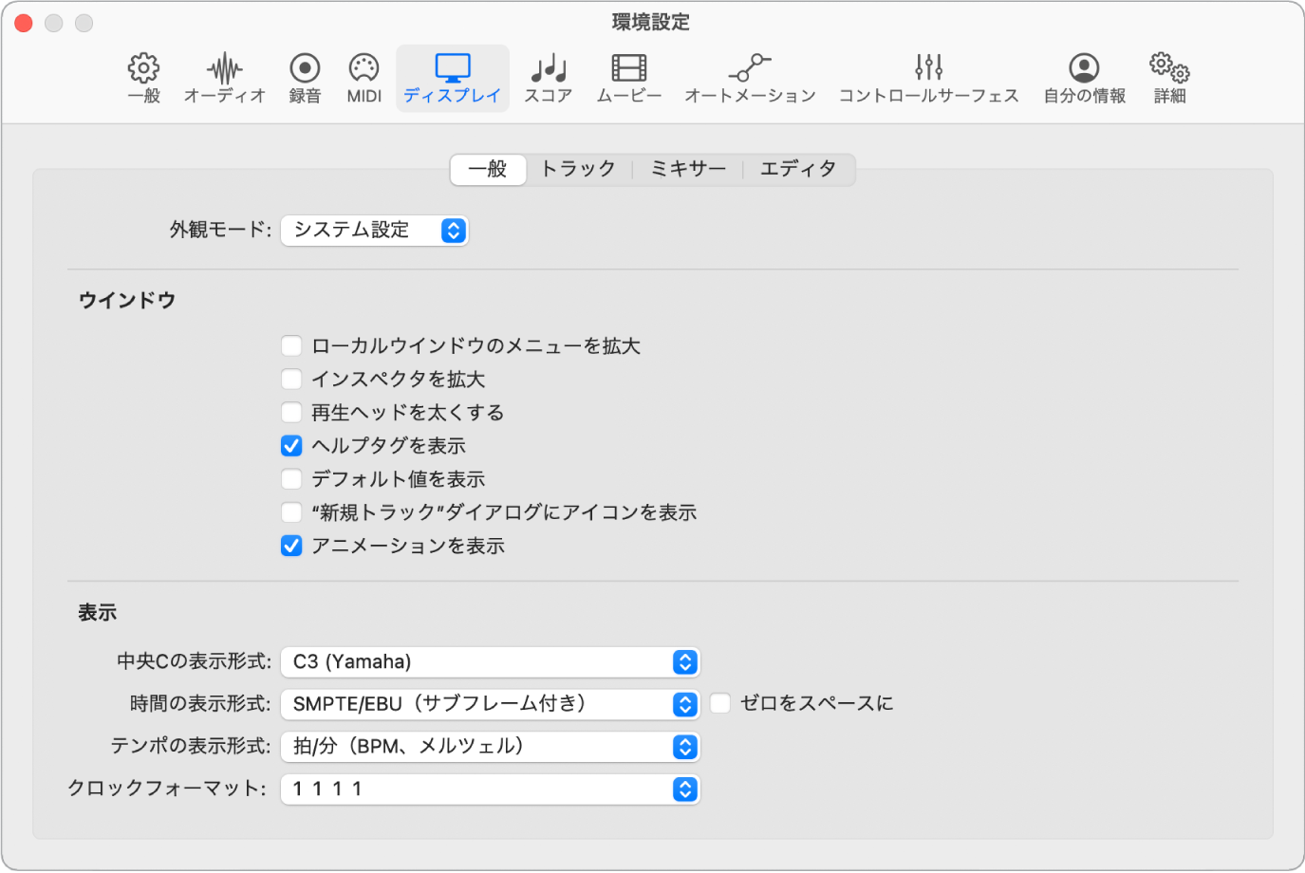Return to the 一般 display tab
The height and width of the screenshot is (873, 1305).
coord(487,169)
